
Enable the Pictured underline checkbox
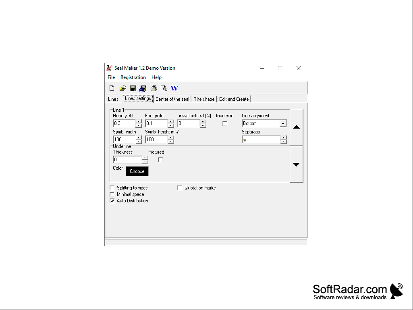point(160,160)
